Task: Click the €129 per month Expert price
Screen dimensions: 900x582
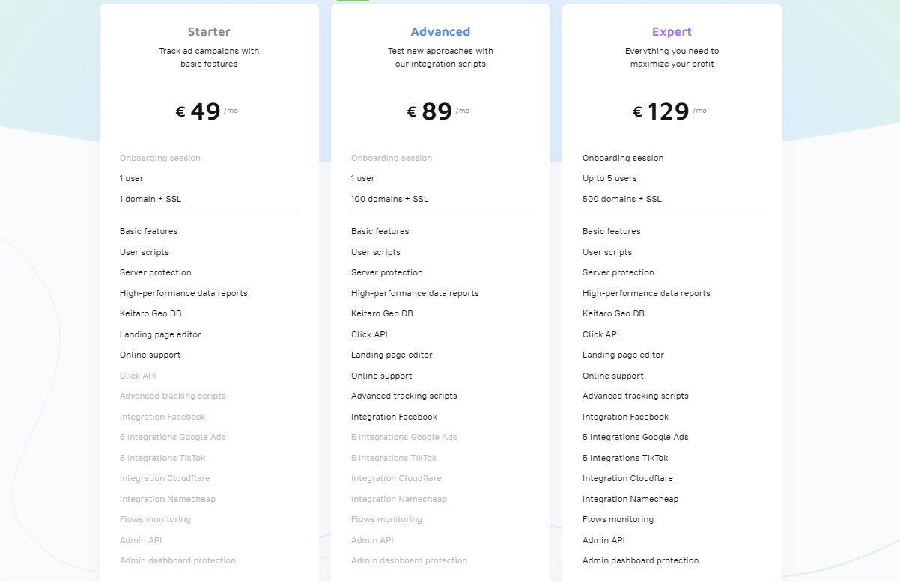Action: click(669, 111)
